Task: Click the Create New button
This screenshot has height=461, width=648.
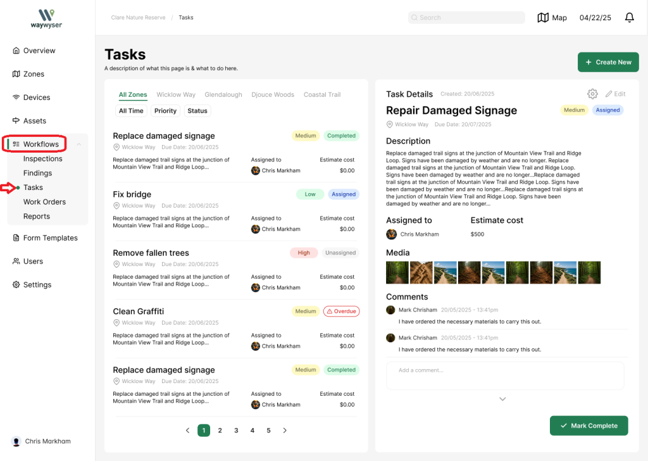Action: point(607,62)
